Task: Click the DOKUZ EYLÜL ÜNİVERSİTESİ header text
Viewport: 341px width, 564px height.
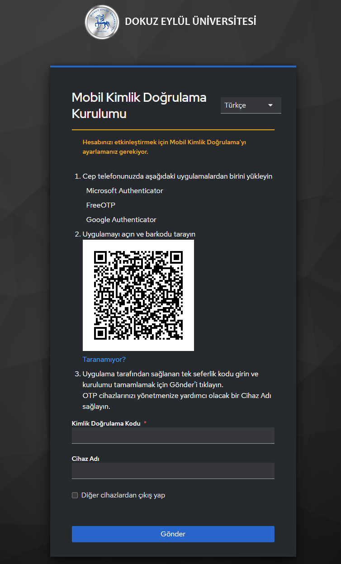Action: tap(190, 21)
